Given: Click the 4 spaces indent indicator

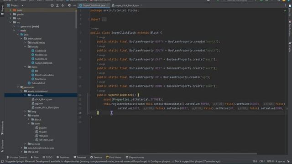Looking at the screenshot, I should 280,162.
